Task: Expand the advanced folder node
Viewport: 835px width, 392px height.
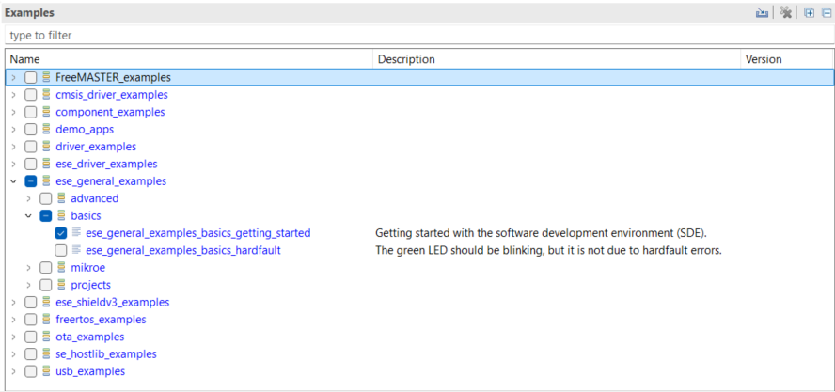Action: (x=28, y=198)
